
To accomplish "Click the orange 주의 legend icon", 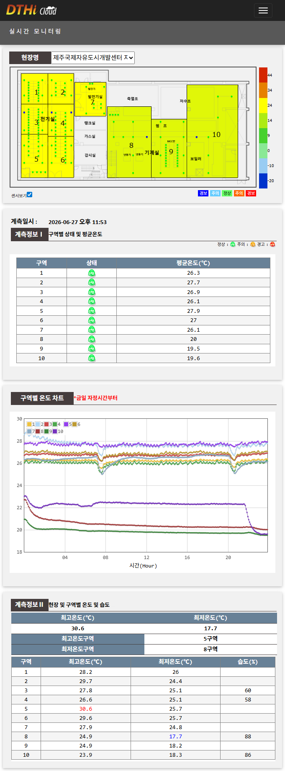I will point(253,245).
